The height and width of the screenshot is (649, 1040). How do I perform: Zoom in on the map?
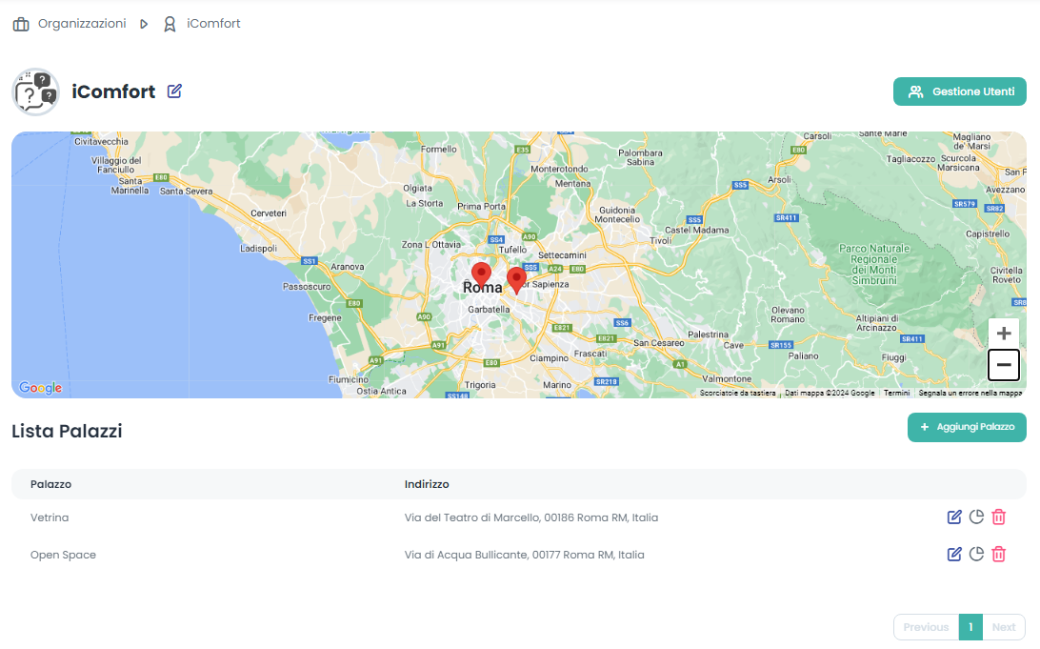(x=1003, y=334)
